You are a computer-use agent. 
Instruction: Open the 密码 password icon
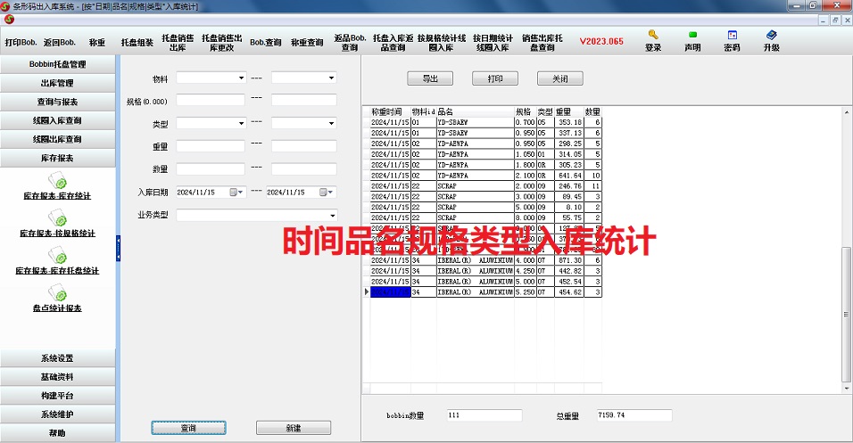pos(732,36)
